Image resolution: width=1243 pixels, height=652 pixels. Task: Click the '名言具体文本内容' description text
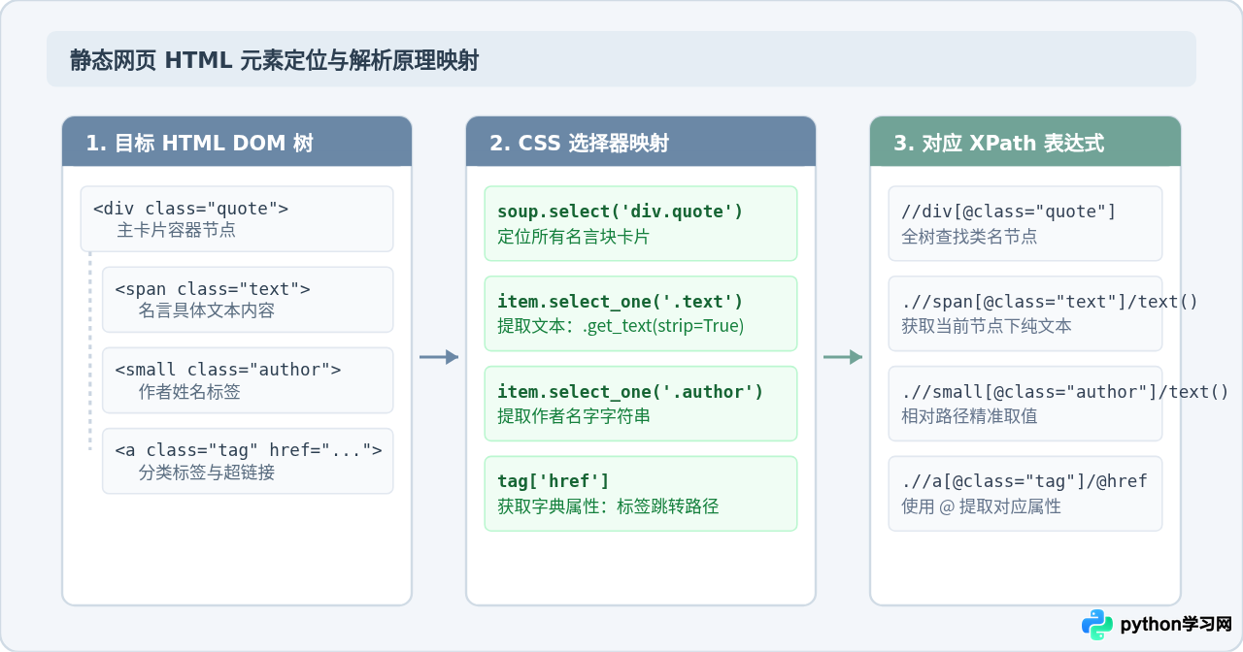(x=206, y=311)
